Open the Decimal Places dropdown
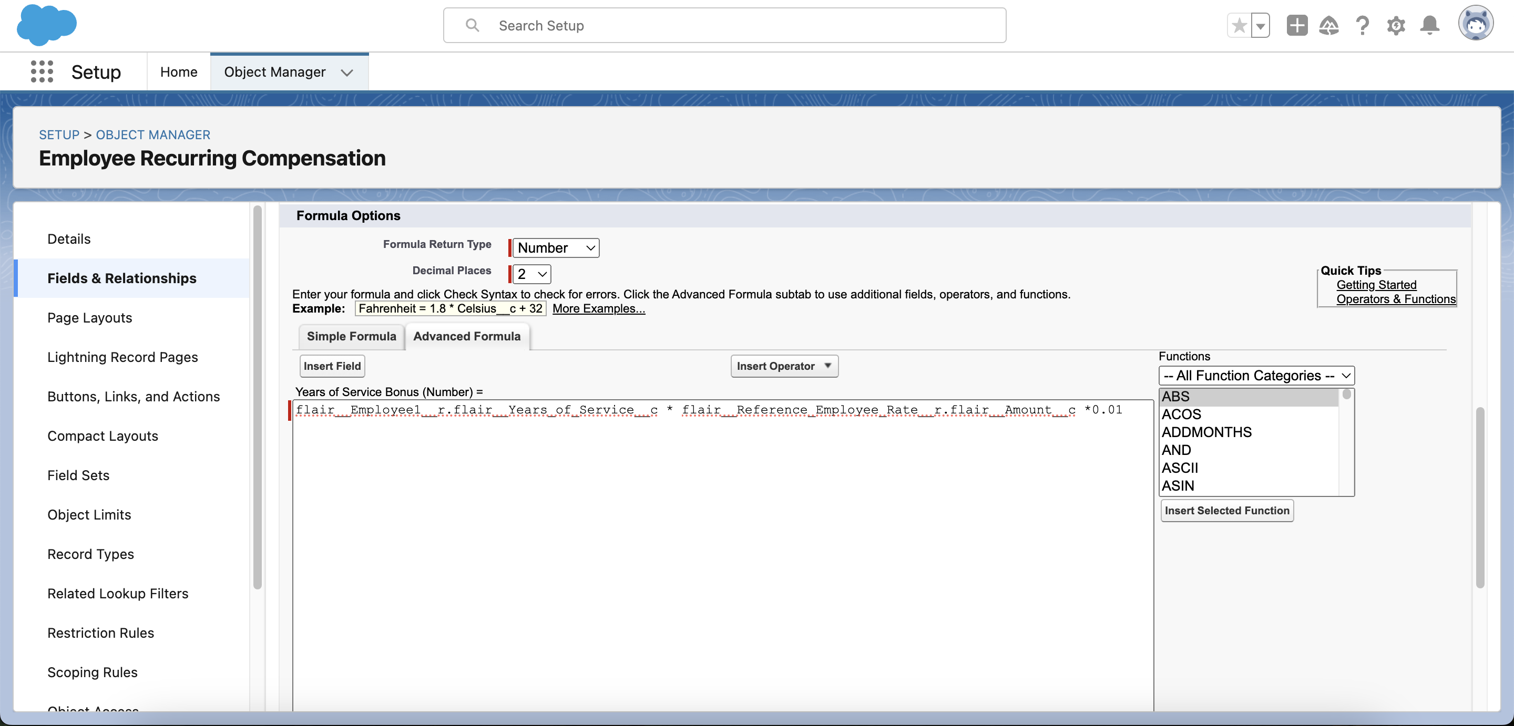The width and height of the screenshot is (1514, 726). (x=531, y=274)
